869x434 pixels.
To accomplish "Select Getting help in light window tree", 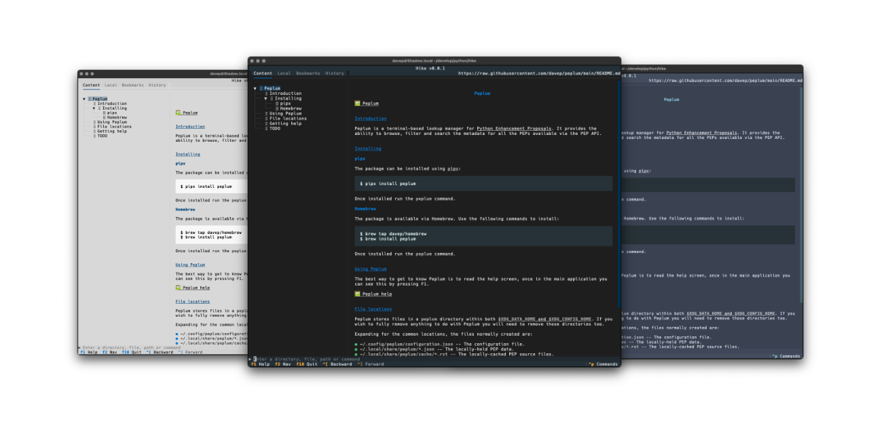I will 111,131.
